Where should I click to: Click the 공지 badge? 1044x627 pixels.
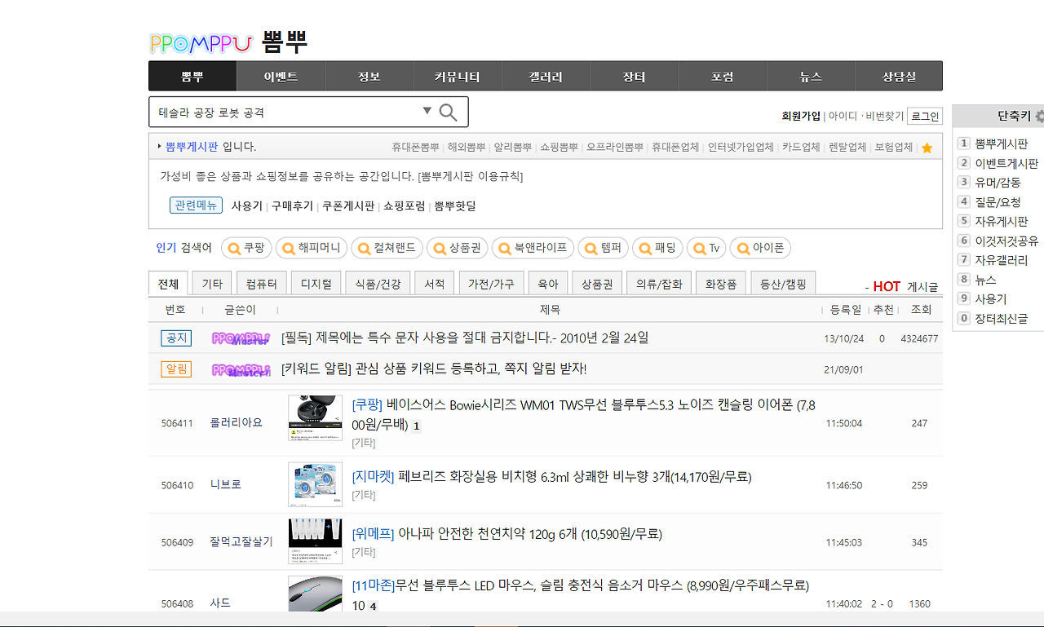coord(176,338)
